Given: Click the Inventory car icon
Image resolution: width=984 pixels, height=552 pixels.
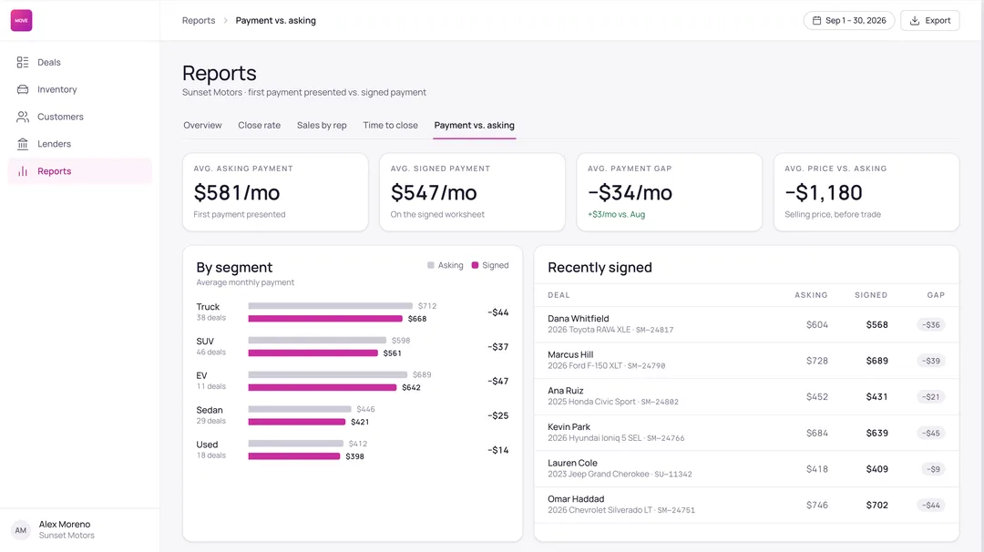Looking at the screenshot, I should click(23, 89).
